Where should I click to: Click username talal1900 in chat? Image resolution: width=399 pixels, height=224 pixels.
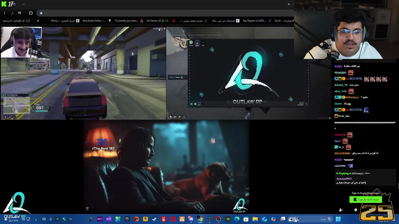click(x=340, y=166)
